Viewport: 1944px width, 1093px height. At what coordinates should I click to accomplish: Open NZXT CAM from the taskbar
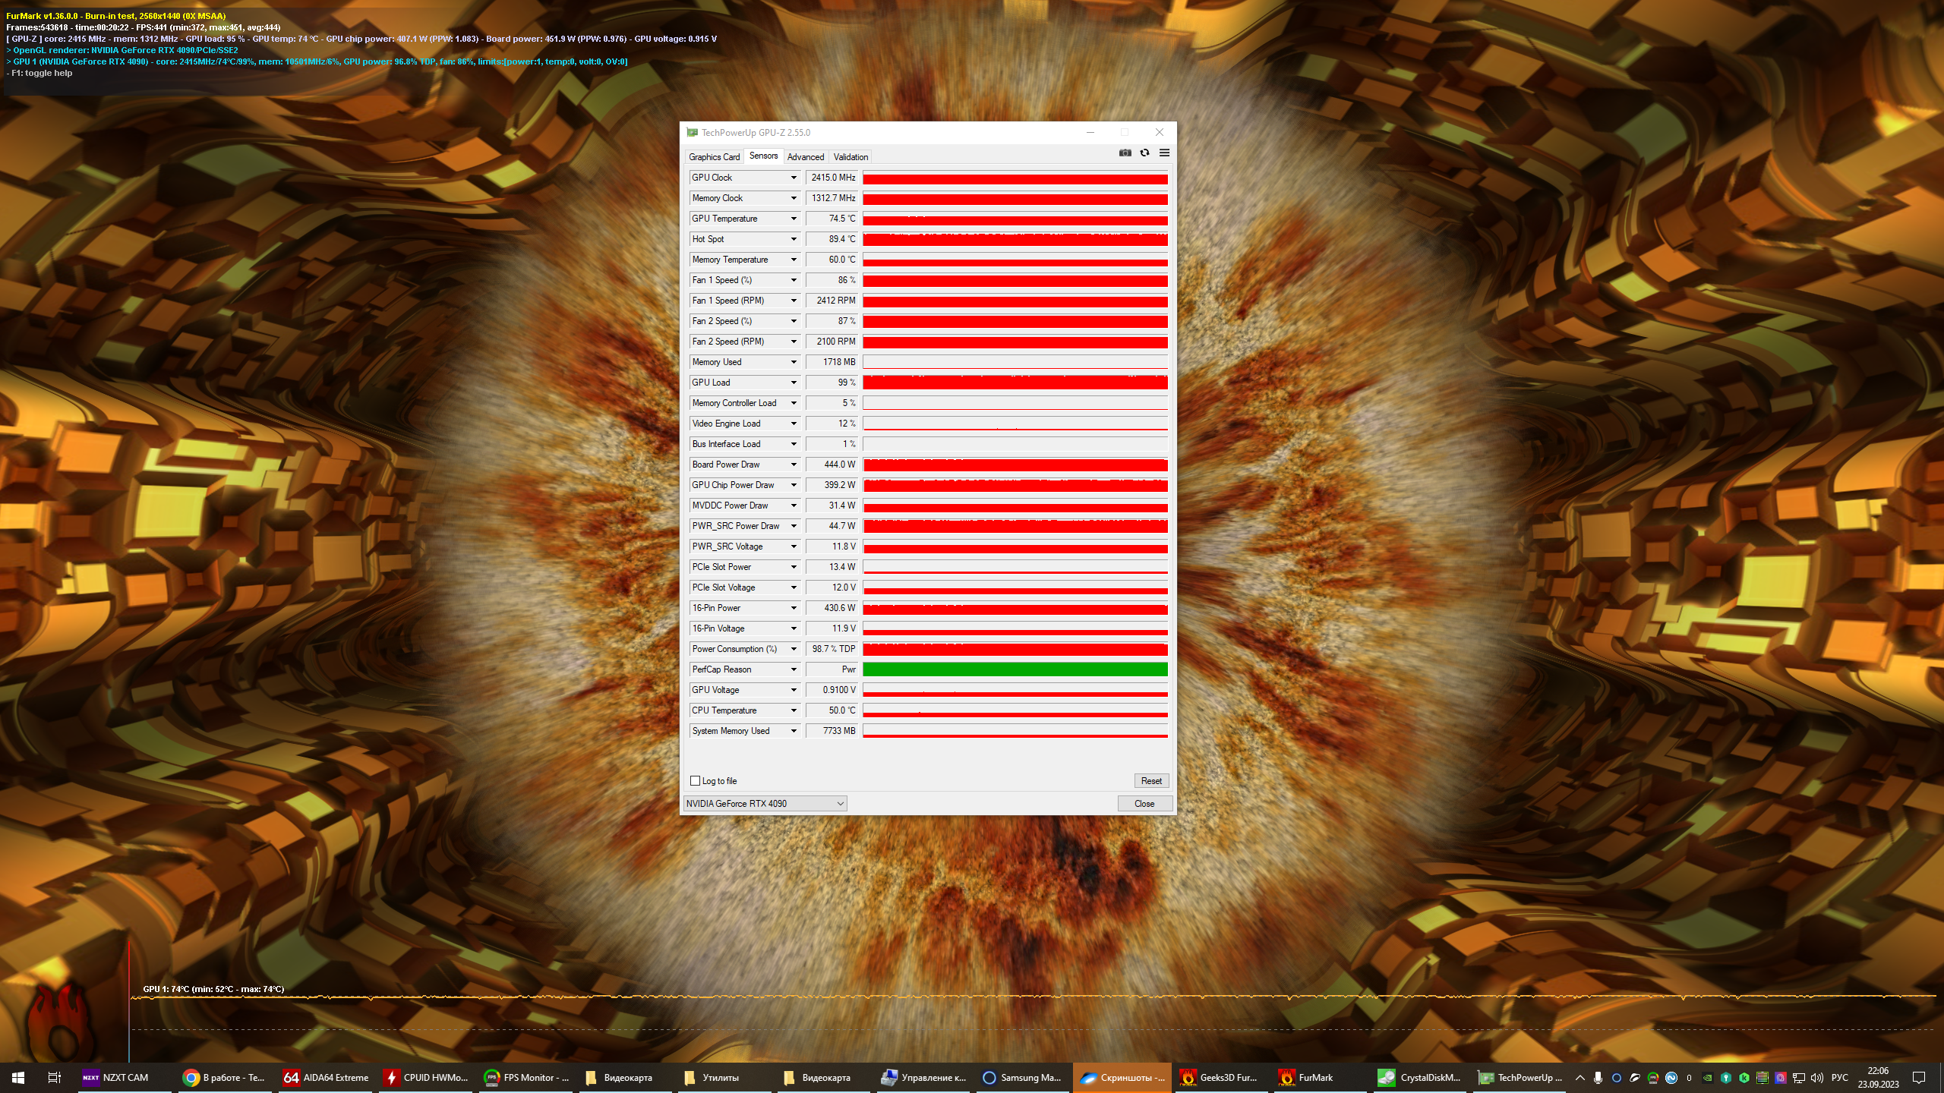115,1077
